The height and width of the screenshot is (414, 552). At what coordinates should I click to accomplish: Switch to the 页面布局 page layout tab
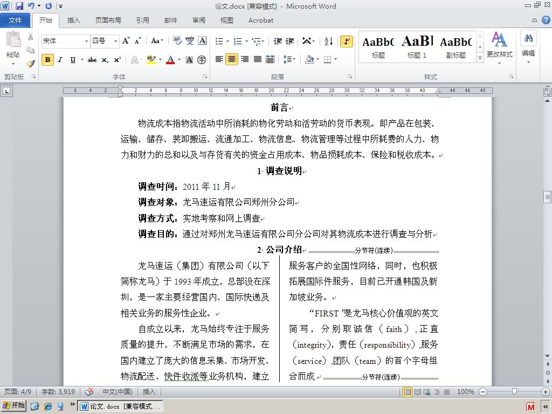tap(108, 20)
